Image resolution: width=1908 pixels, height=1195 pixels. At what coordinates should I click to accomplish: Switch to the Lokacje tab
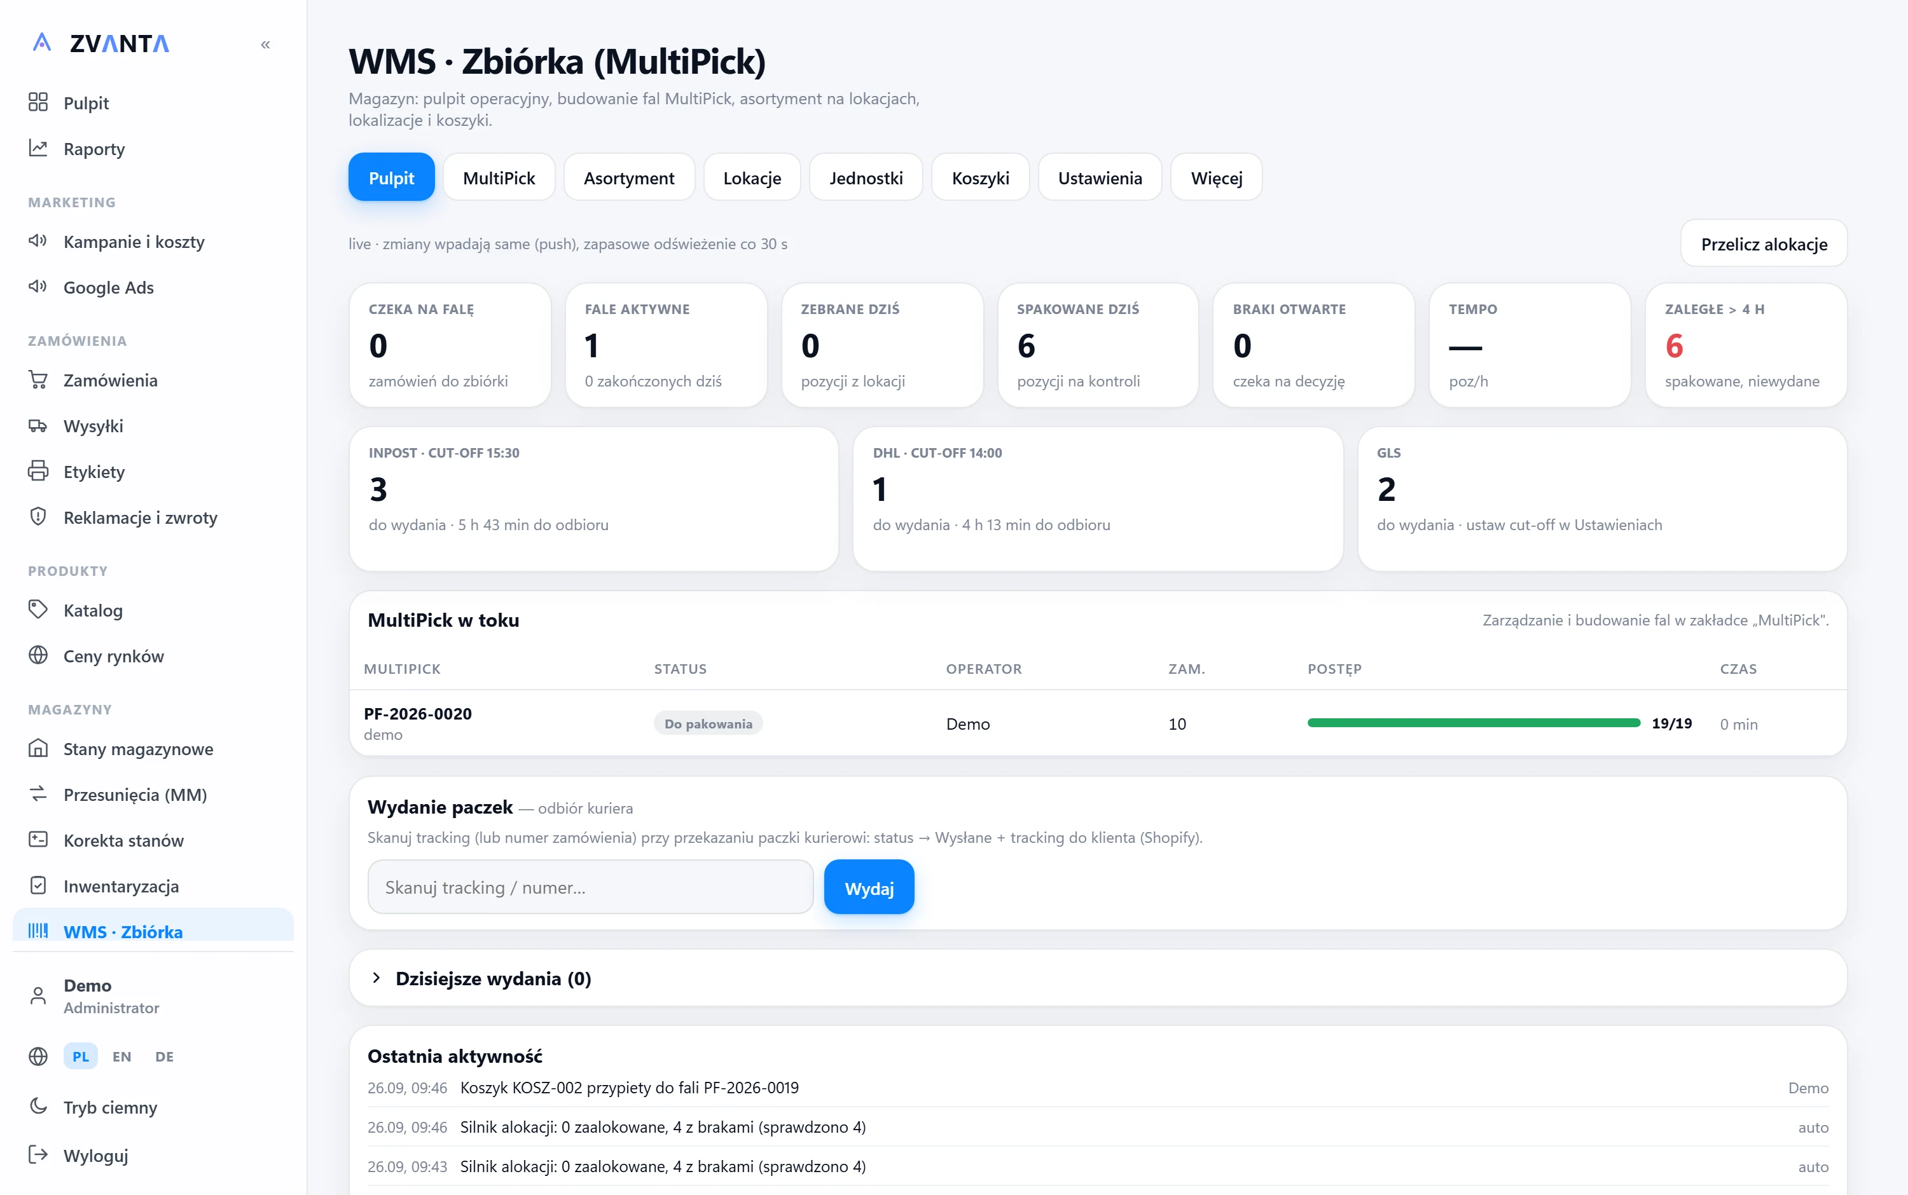tap(752, 178)
